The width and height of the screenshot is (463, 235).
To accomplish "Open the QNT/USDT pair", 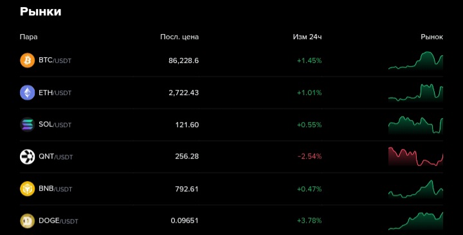I will click(x=55, y=157).
